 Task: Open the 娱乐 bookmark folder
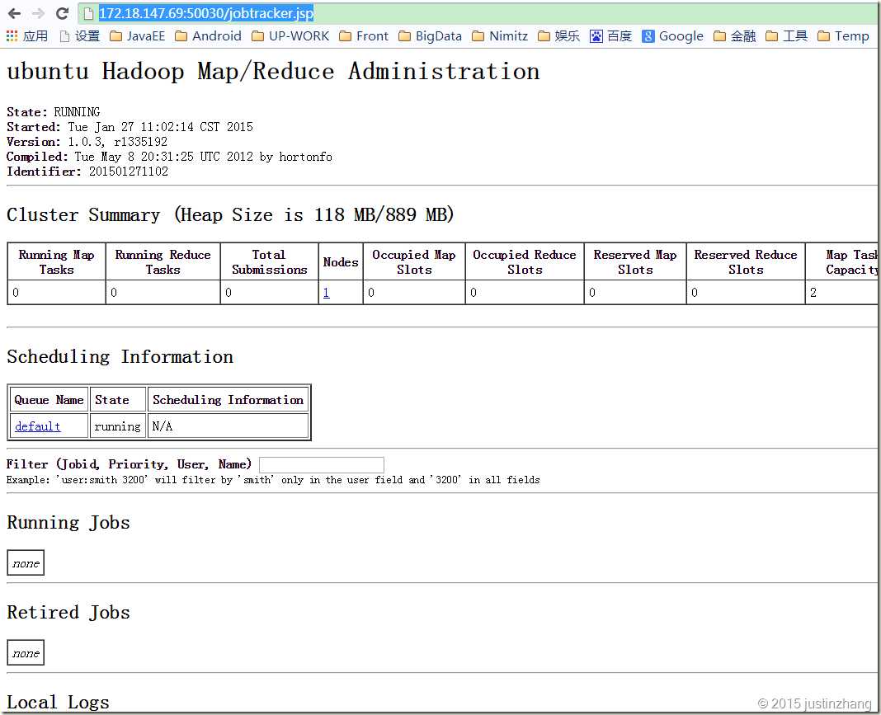tap(558, 36)
